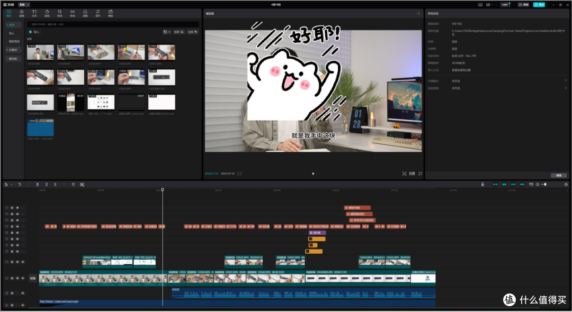Open the 模板 templates tab icon
This screenshot has width=572, height=312.
[111, 12]
